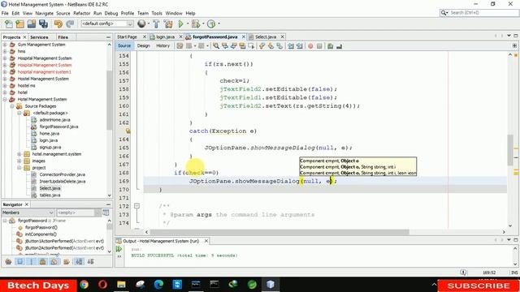520x292 pixels.
Task: Open adminHome.java in Projects tree
Action: tap(54, 120)
